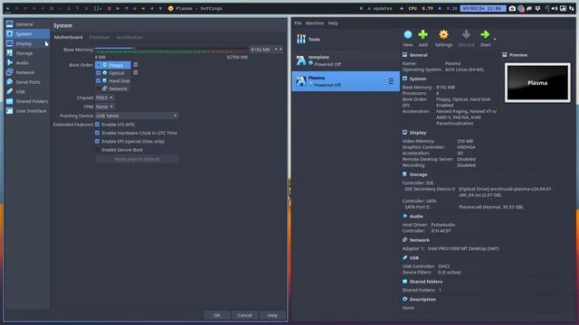
Task: Click New machine toolbar icon
Action: pyautogui.click(x=408, y=35)
